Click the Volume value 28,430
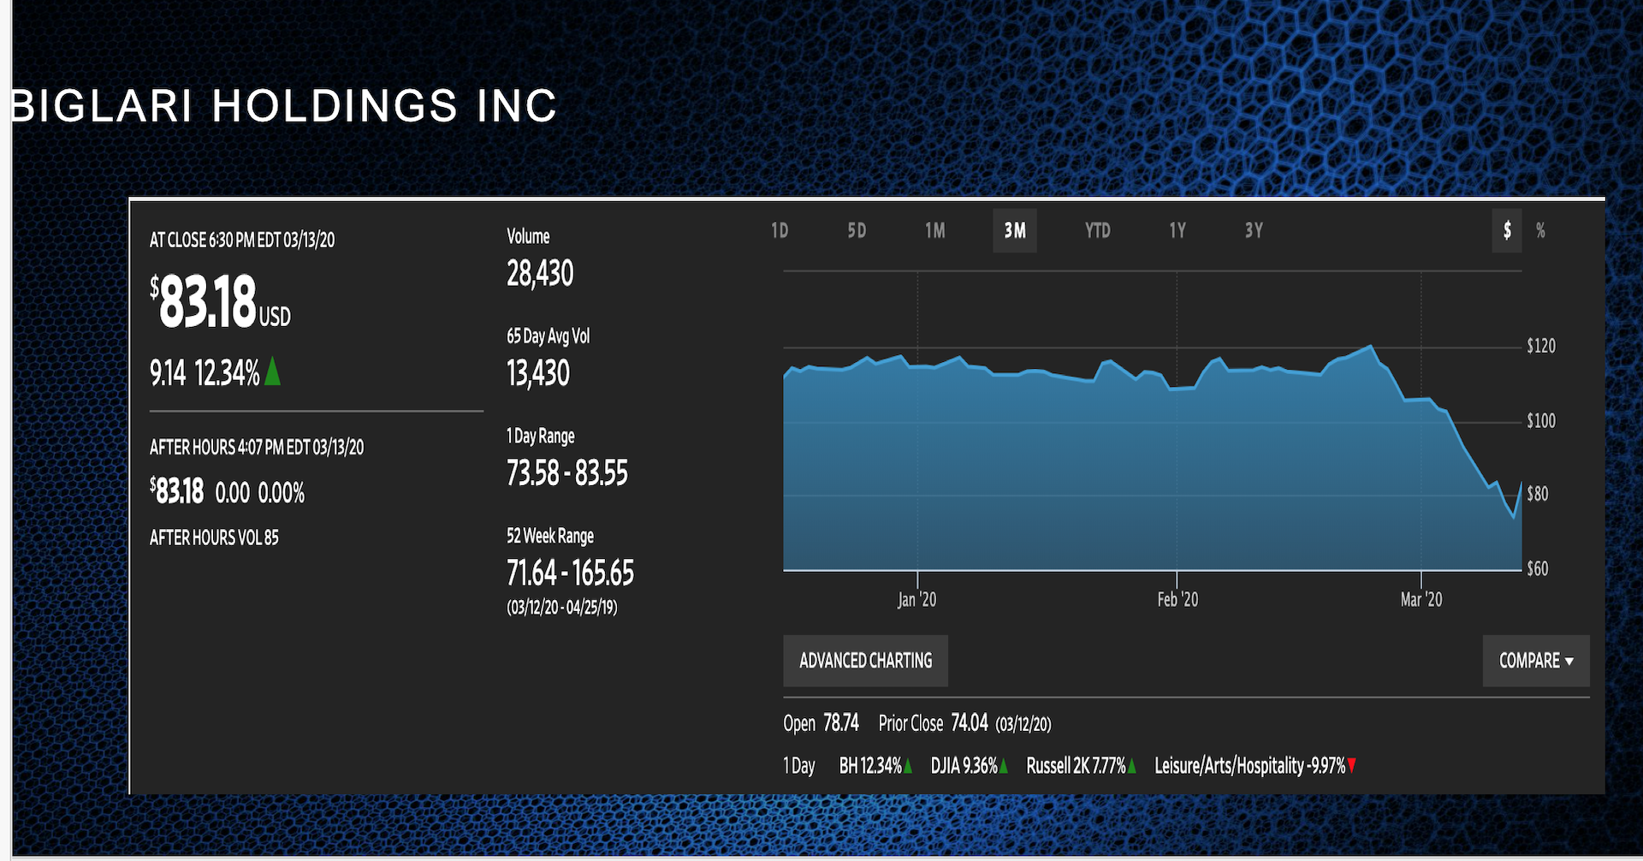This screenshot has width=1643, height=861. coord(540,274)
